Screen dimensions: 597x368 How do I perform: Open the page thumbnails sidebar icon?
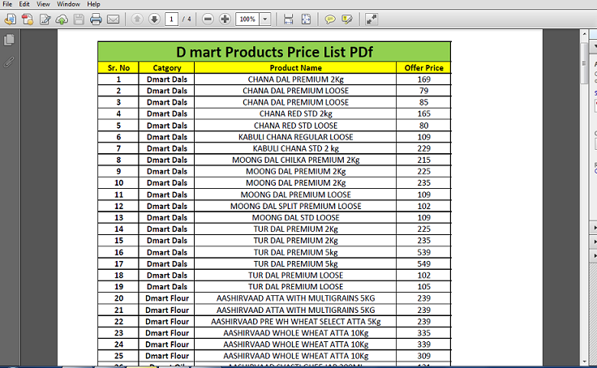pos(9,40)
